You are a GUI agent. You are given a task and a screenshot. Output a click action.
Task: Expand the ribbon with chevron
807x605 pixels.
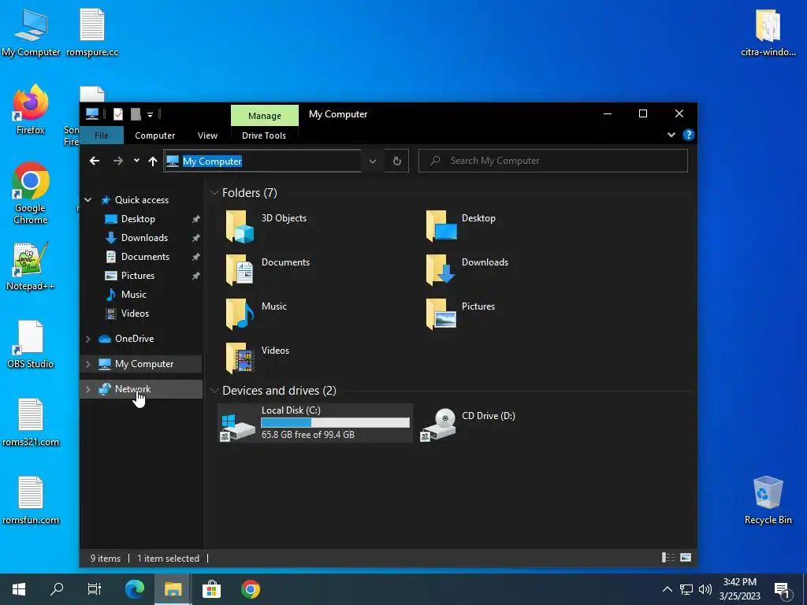(671, 135)
